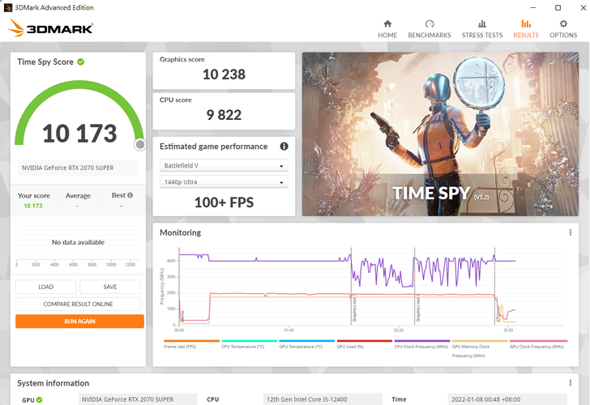Open the Monitoring panel three-dot menu

pos(571,232)
